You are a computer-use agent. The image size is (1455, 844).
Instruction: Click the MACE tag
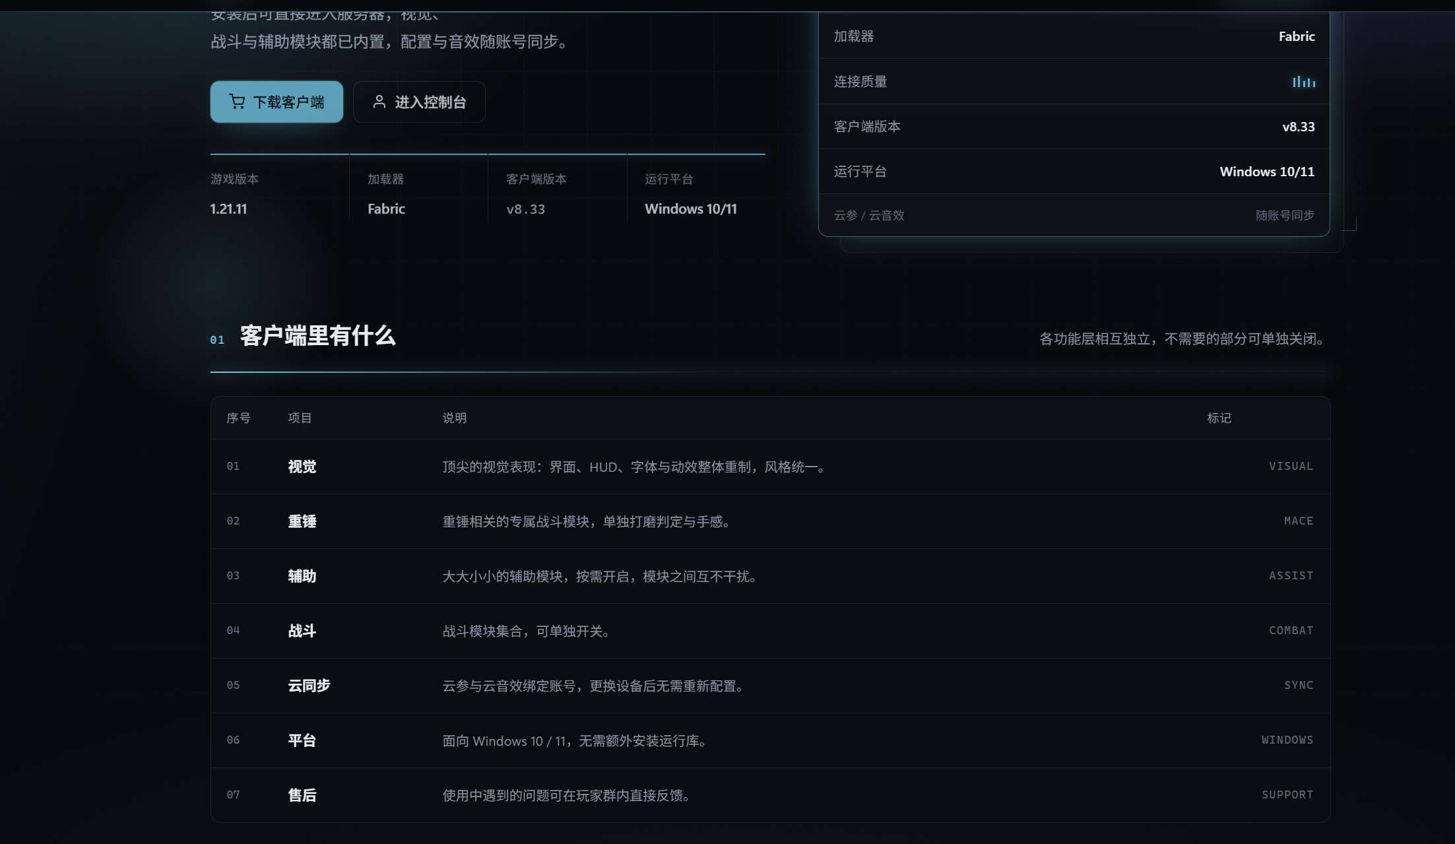pos(1299,521)
